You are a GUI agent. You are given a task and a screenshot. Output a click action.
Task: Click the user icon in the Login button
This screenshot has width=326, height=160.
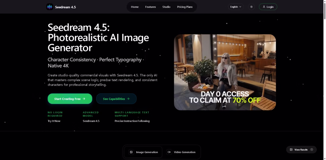pyautogui.click(x=264, y=7)
